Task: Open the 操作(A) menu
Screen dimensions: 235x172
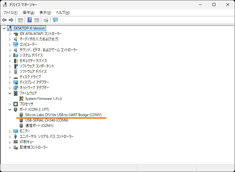Action: [28, 13]
